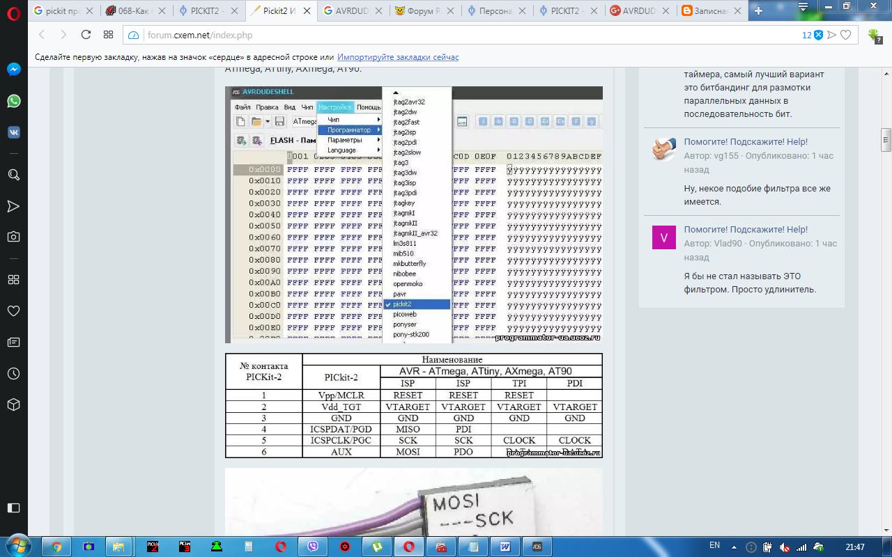Open extensions via the cube icon

(13, 405)
